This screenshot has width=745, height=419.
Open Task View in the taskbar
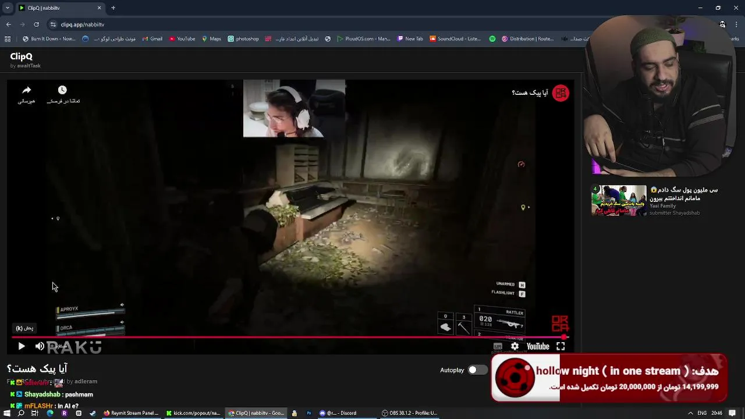35,413
